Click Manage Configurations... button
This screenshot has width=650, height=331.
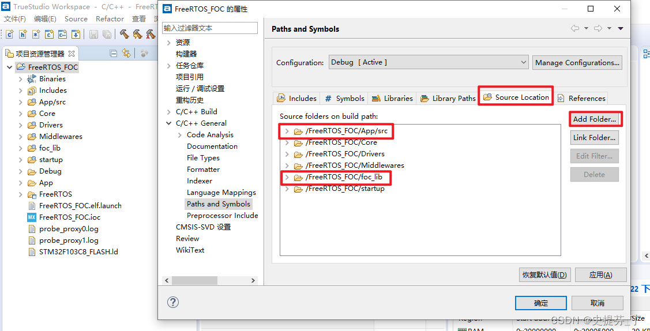tap(577, 62)
